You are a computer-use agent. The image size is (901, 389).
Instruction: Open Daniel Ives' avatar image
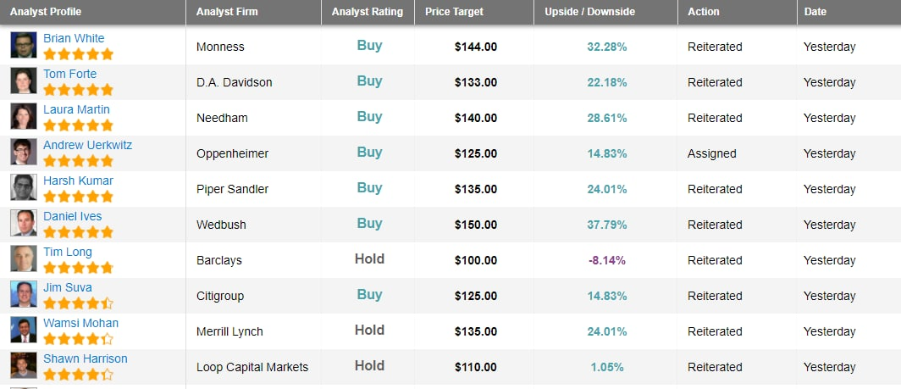24,223
